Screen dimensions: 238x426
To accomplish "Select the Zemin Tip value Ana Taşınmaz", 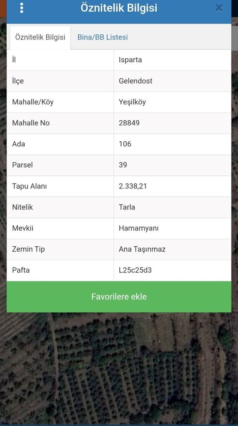I will coord(142,249).
